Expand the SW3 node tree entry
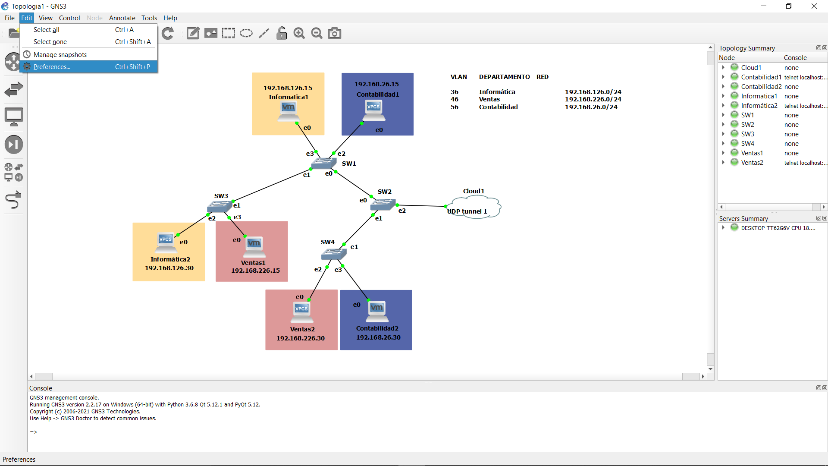 [x=723, y=134]
